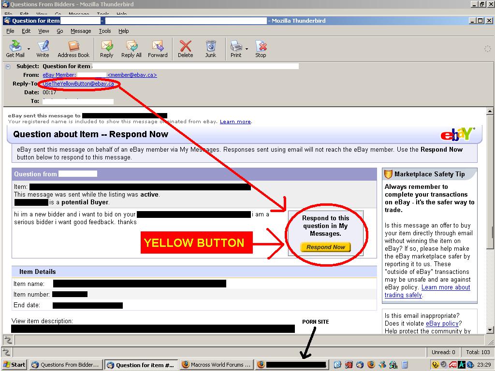495x371 pixels.
Task: Click the 'Item Details' section heading
Action: [x=37, y=271]
